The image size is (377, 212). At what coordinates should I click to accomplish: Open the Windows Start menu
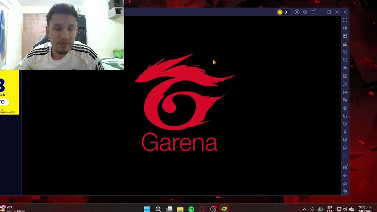point(147,209)
